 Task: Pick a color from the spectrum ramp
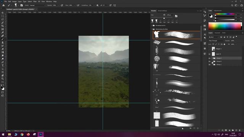click(x=225, y=26)
